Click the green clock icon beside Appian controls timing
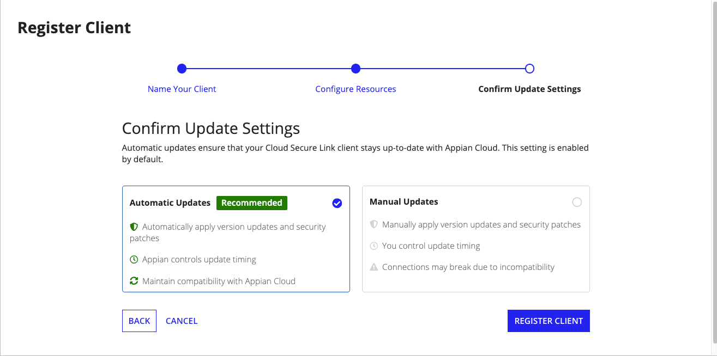The height and width of the screenshot is (356, 717). click(x=134, y=260)
